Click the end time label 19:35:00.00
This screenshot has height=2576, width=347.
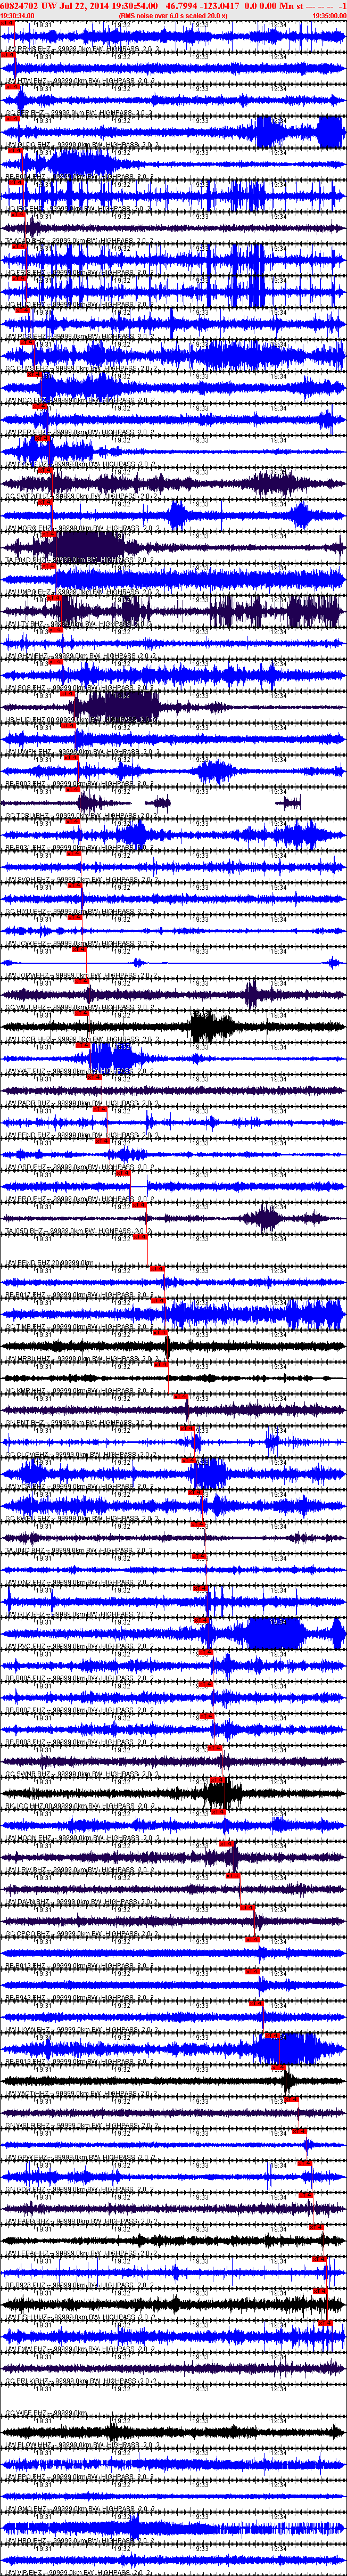pos(330,16)
